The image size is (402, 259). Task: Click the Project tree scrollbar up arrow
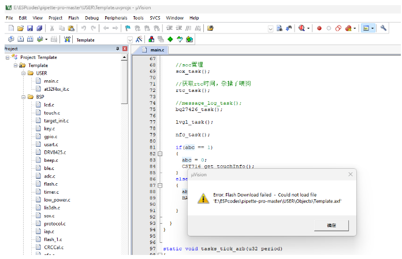tap(124, 57)
